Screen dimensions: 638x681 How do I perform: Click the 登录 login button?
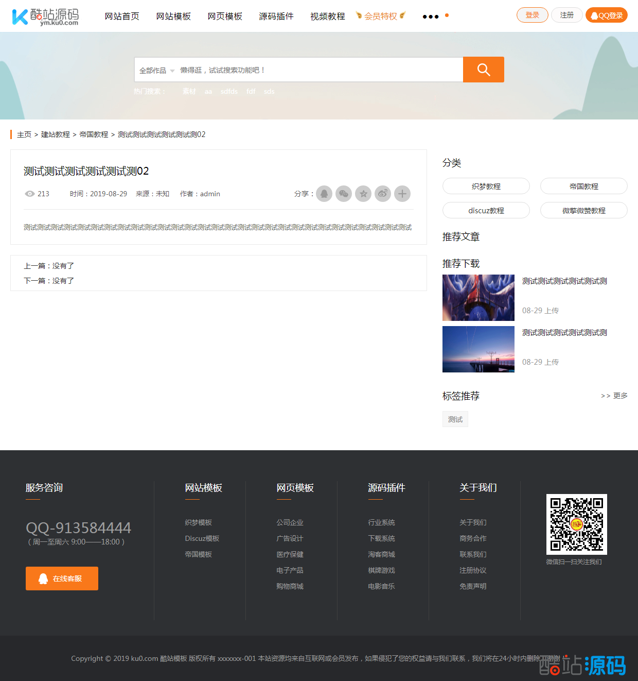point(532,15)
